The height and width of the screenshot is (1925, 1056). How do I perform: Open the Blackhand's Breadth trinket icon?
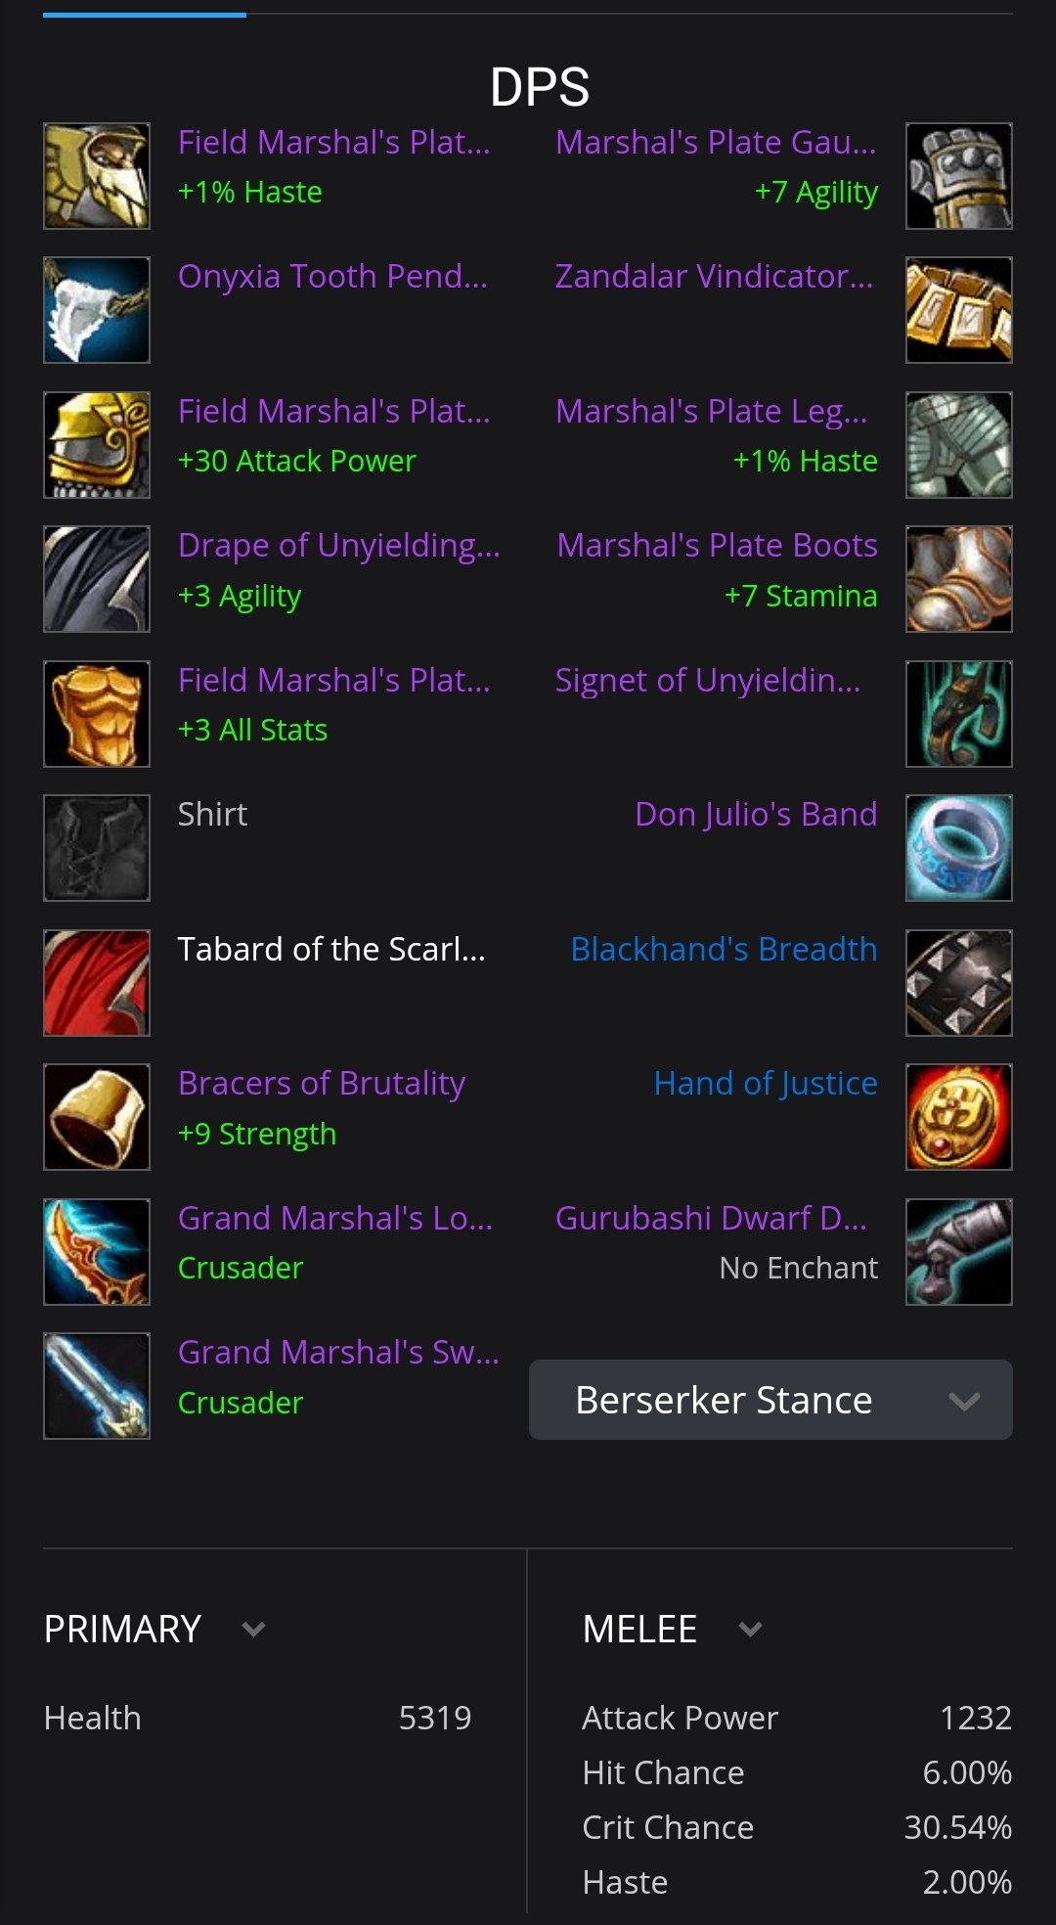pos(959,983)
